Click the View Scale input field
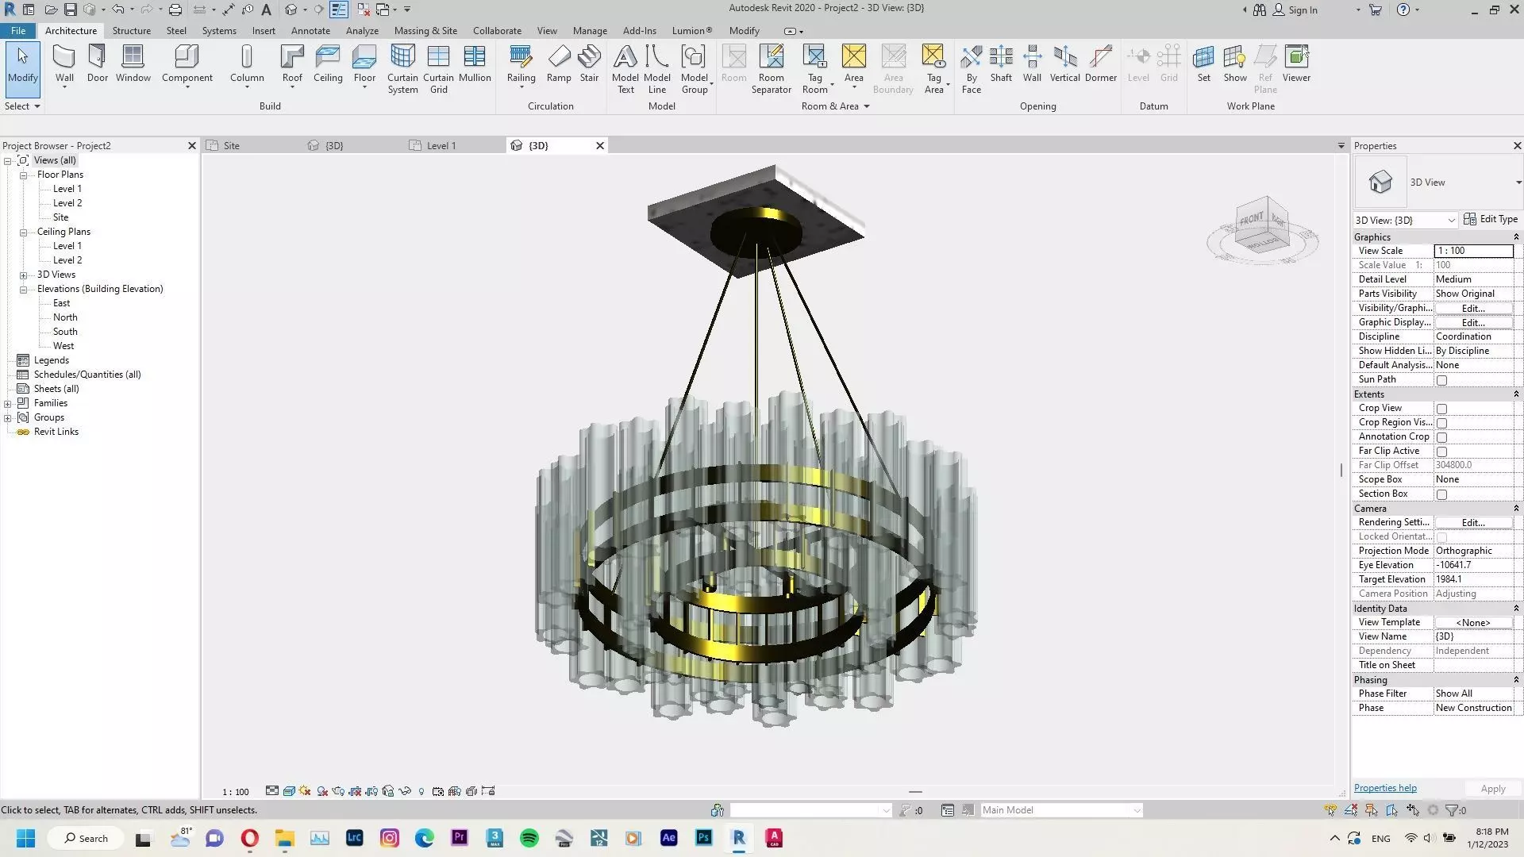Image resolution: width=1524 pixels, height=857 pixels. 1473,251
